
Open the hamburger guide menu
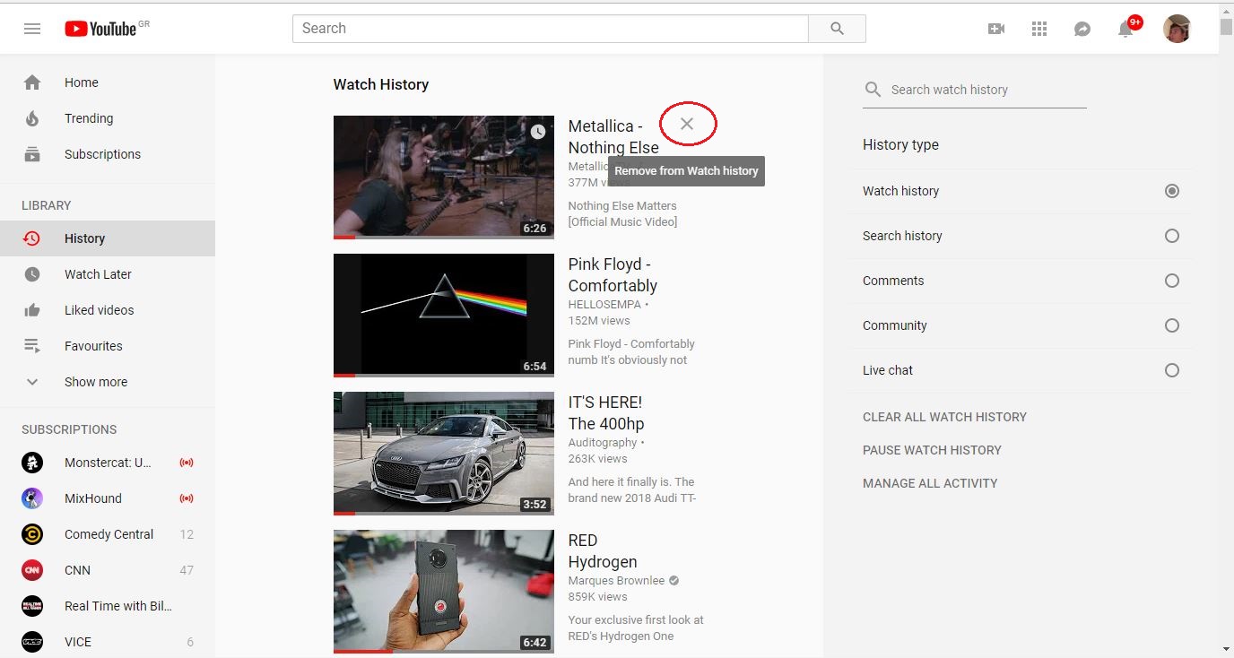(x=32, y=29)
